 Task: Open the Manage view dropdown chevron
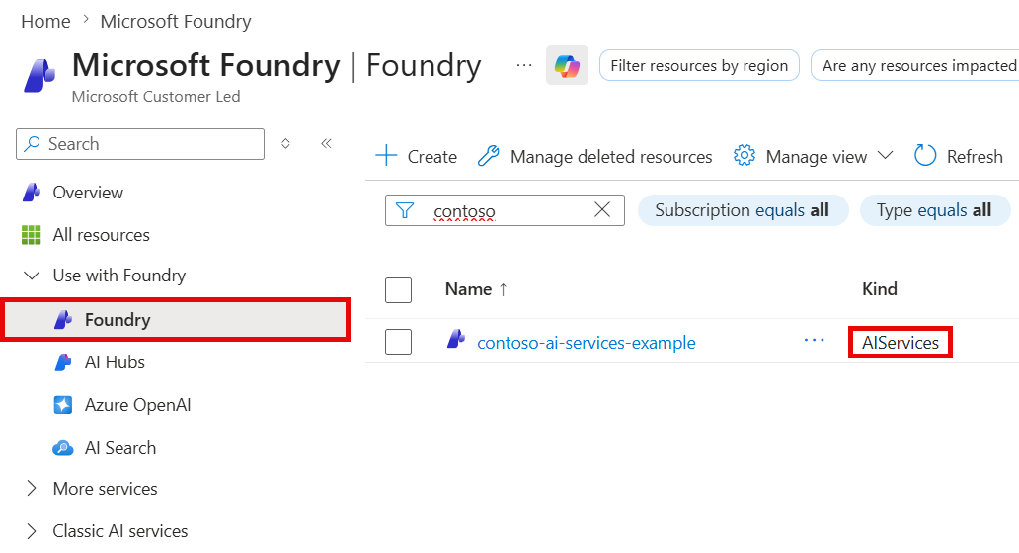(x=885, y=155)
